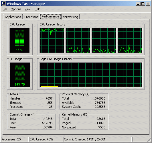Click the resize grip in status bar
This screenshot has height=143, width=152.
(149, 140)
